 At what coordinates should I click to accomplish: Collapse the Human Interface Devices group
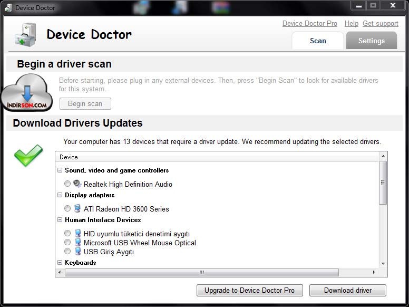60,220
